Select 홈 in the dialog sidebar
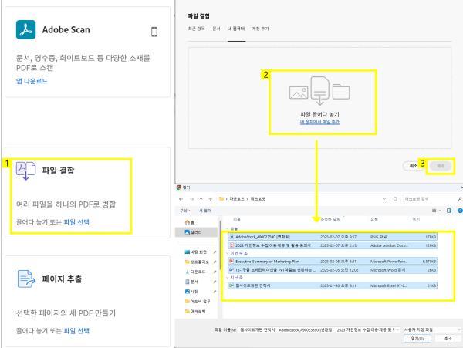The height and width of the screenshot is (348, 463). click(x=189, y=222)
